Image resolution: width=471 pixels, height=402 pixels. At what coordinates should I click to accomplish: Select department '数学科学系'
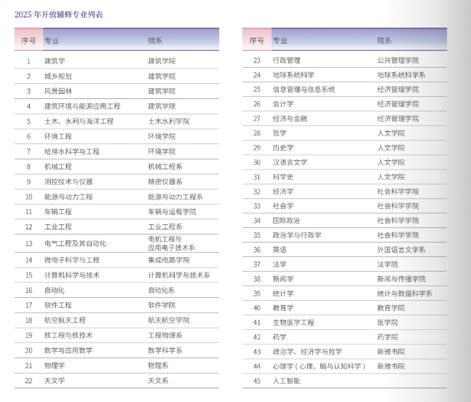165,350
